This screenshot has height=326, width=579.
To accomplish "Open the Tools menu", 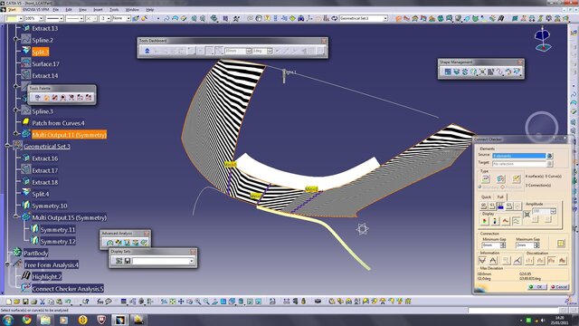I will 114,9.
